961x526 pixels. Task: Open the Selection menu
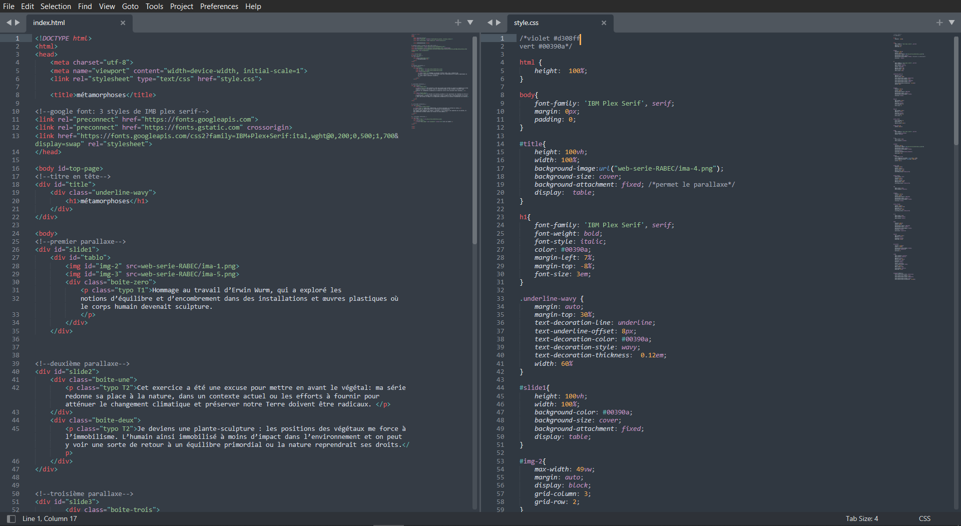pos(56,6)
